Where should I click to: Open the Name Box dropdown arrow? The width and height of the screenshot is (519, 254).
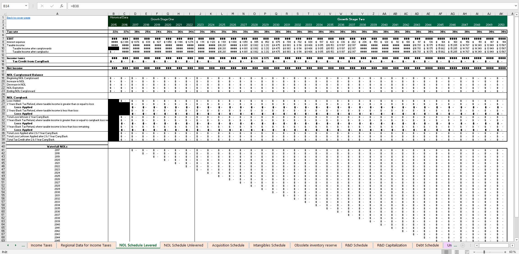pos(26,6)
